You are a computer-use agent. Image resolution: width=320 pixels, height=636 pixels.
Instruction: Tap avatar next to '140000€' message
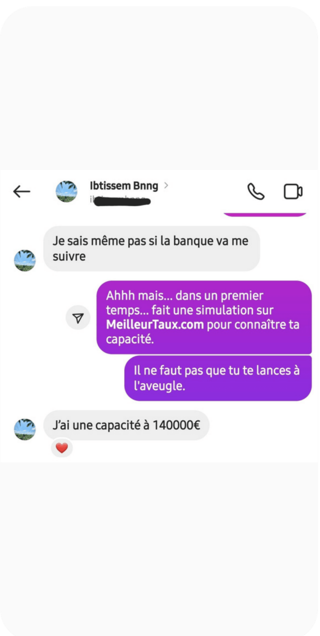tap(25, 429)
